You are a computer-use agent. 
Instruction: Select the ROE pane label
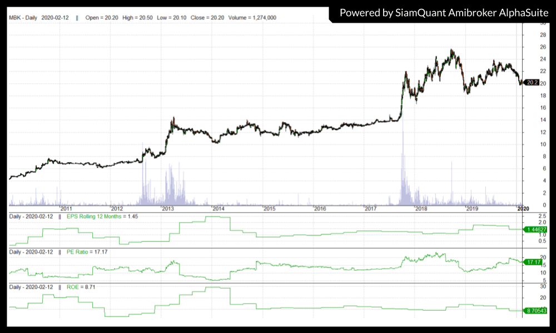(x=78, y=287)
